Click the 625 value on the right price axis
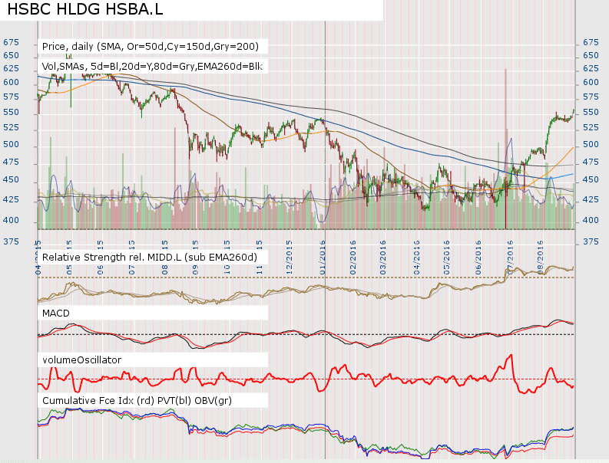This screenshot has height=463, width=609. pyautogui.click(x=591, y=68)
